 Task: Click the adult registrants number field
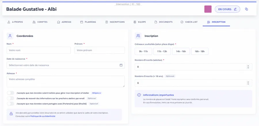[x=193, y=67]
